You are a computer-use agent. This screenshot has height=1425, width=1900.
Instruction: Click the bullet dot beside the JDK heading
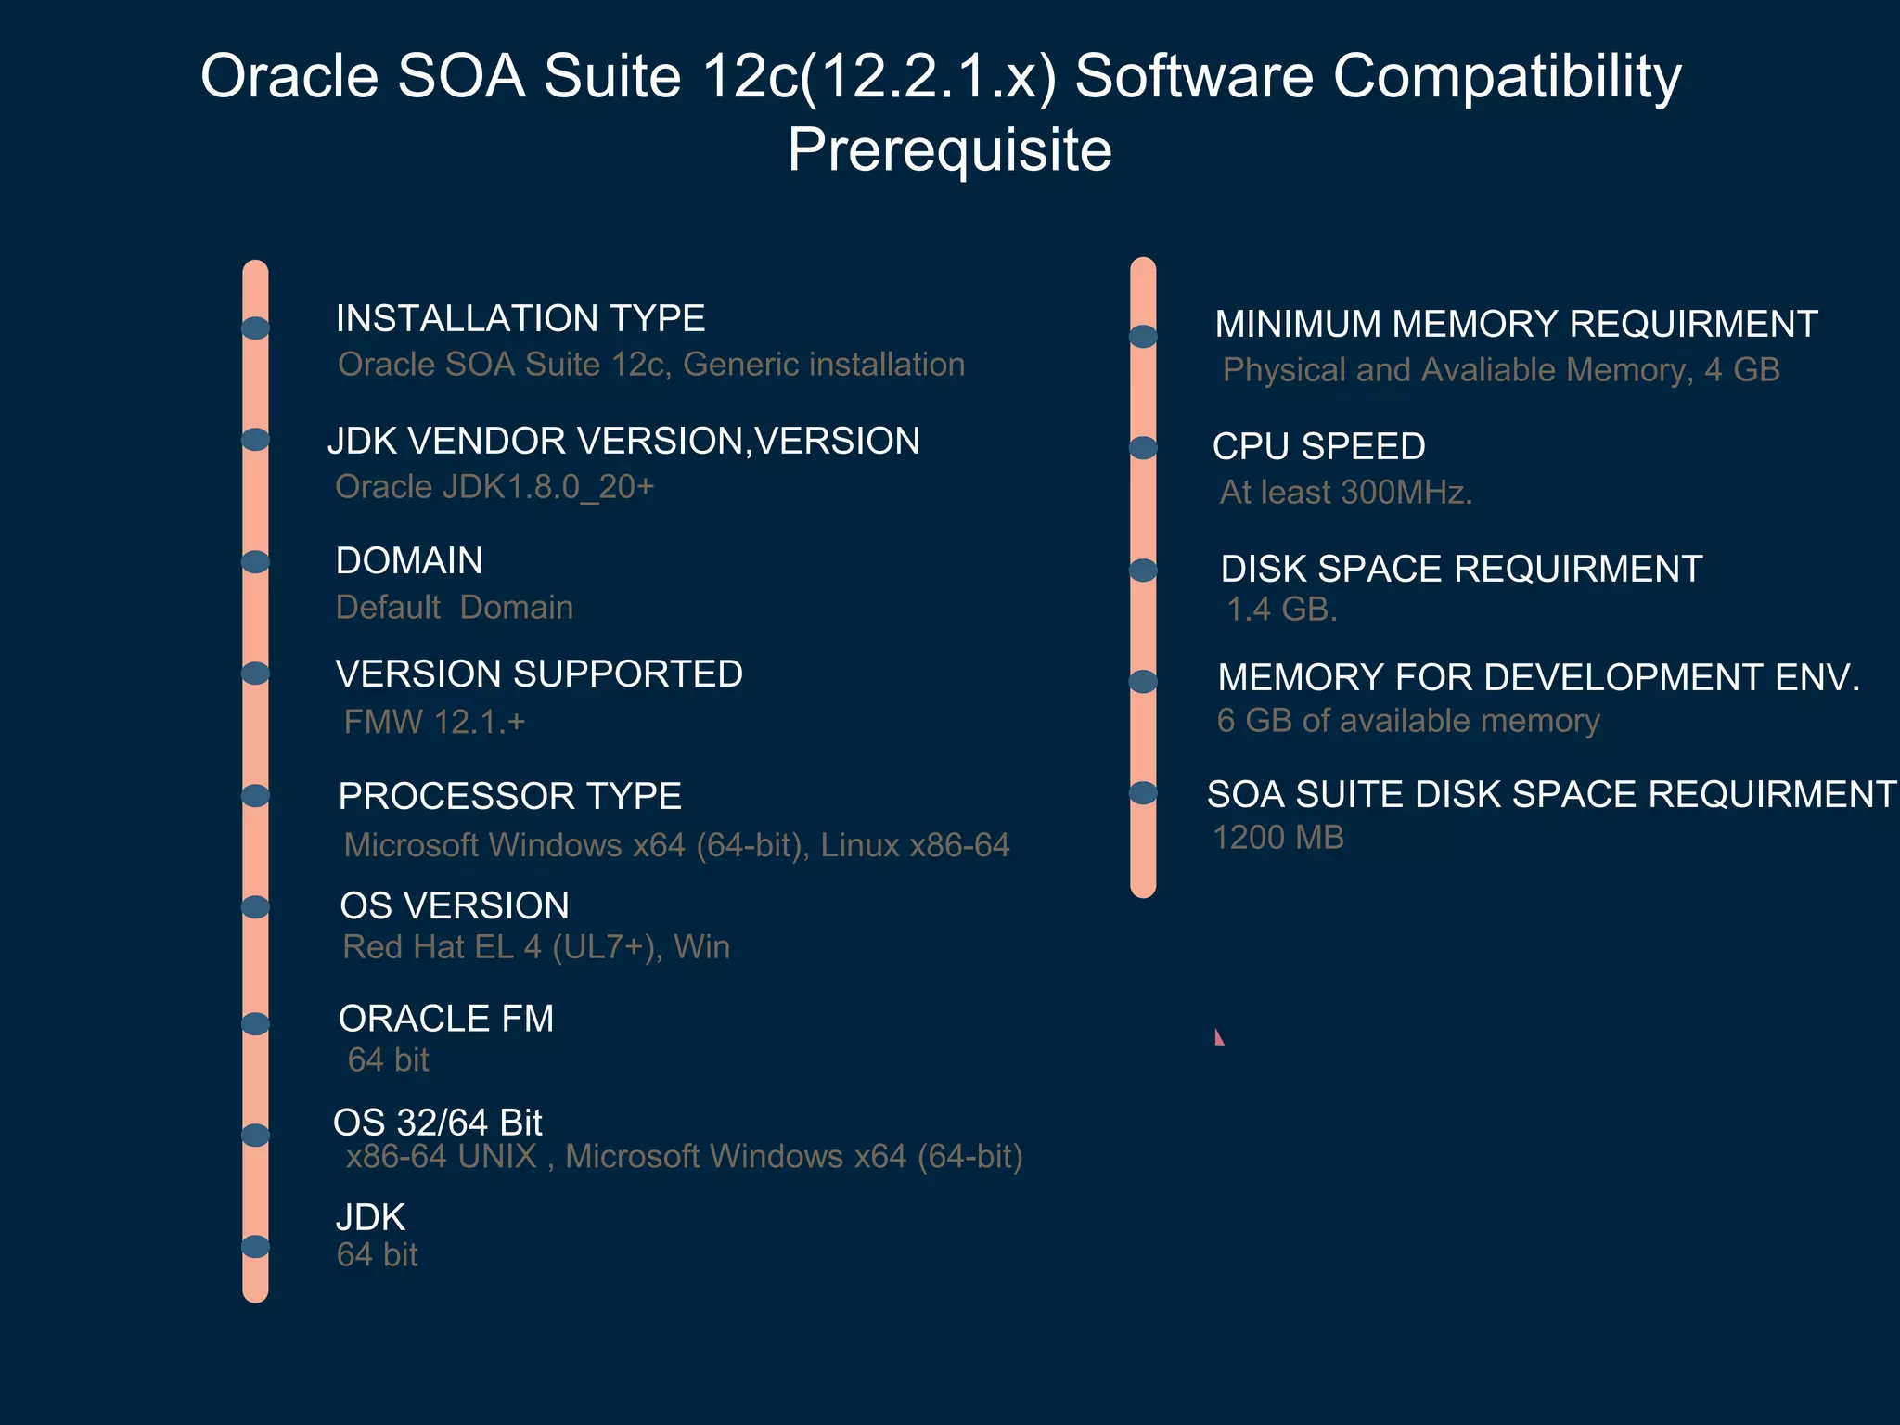click(256, 1247)
